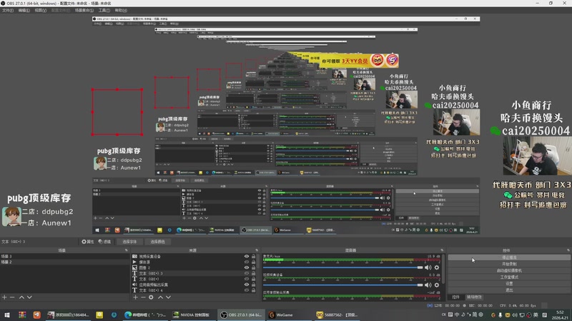Select 视频采集设备 source row
This screenshot has height=321, width=572.
[194, 256]
